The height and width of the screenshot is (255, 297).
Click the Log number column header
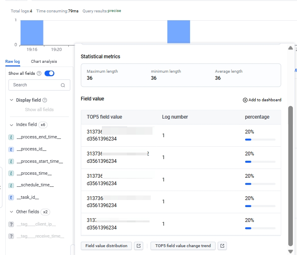click(175, 117)
